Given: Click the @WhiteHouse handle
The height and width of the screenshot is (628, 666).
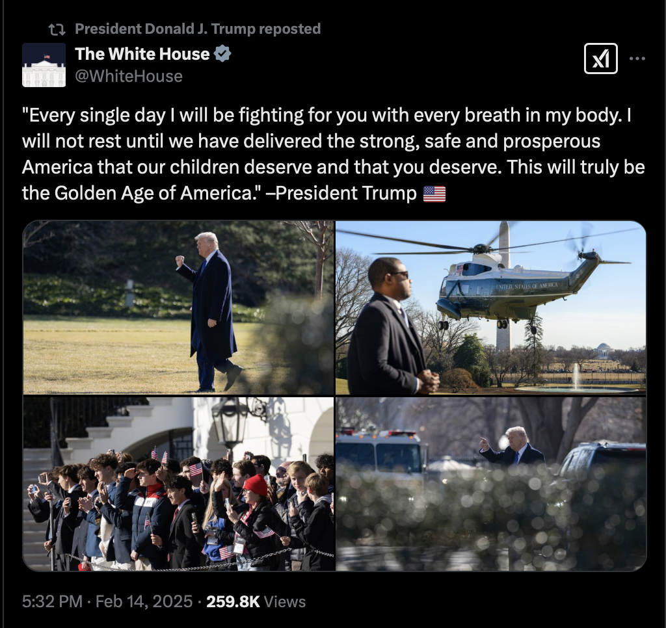Looking at the screenshot, I should pos(129,77).
